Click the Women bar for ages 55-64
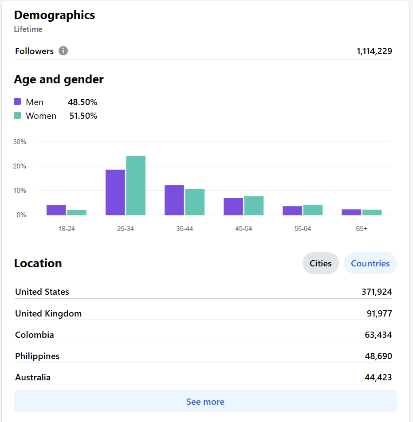Image resolution: width=413 pixels, height=422 pixels. (313, 210)
